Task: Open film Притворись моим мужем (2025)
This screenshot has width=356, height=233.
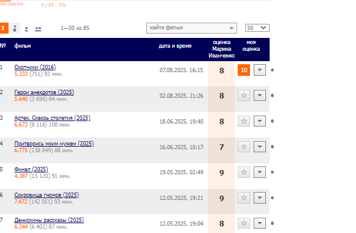Action: (x=54, y=144)
